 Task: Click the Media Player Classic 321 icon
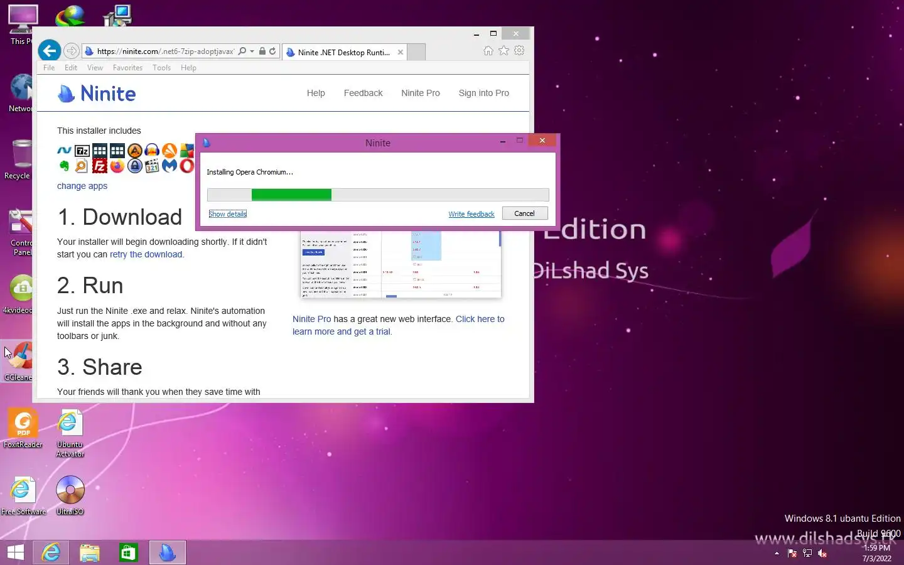pos(152,166)
